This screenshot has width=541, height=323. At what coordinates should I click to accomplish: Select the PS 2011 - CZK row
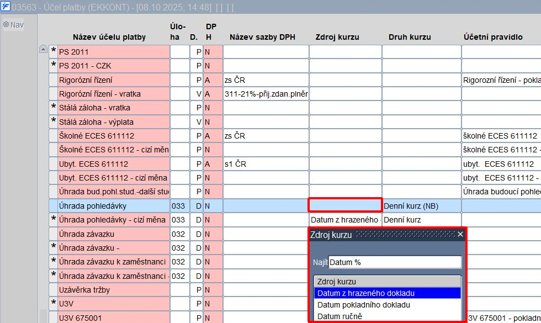(x=114, y=66)
